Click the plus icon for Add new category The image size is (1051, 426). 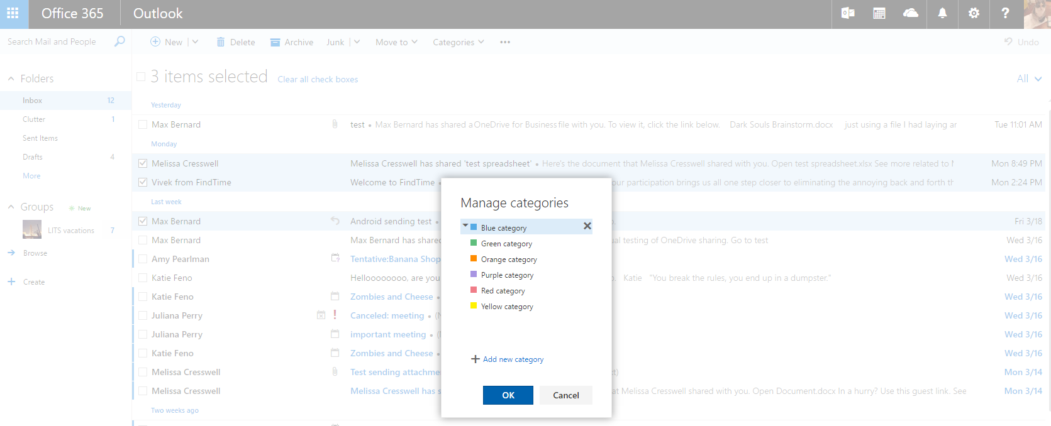coord(475,359)
